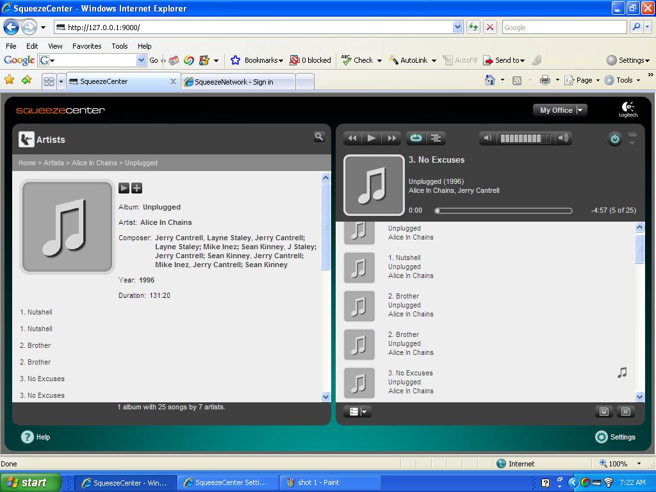656x492 pixels.
Task: Open the search magnifier in the Artists panel
Action: (x=318, y=136)
